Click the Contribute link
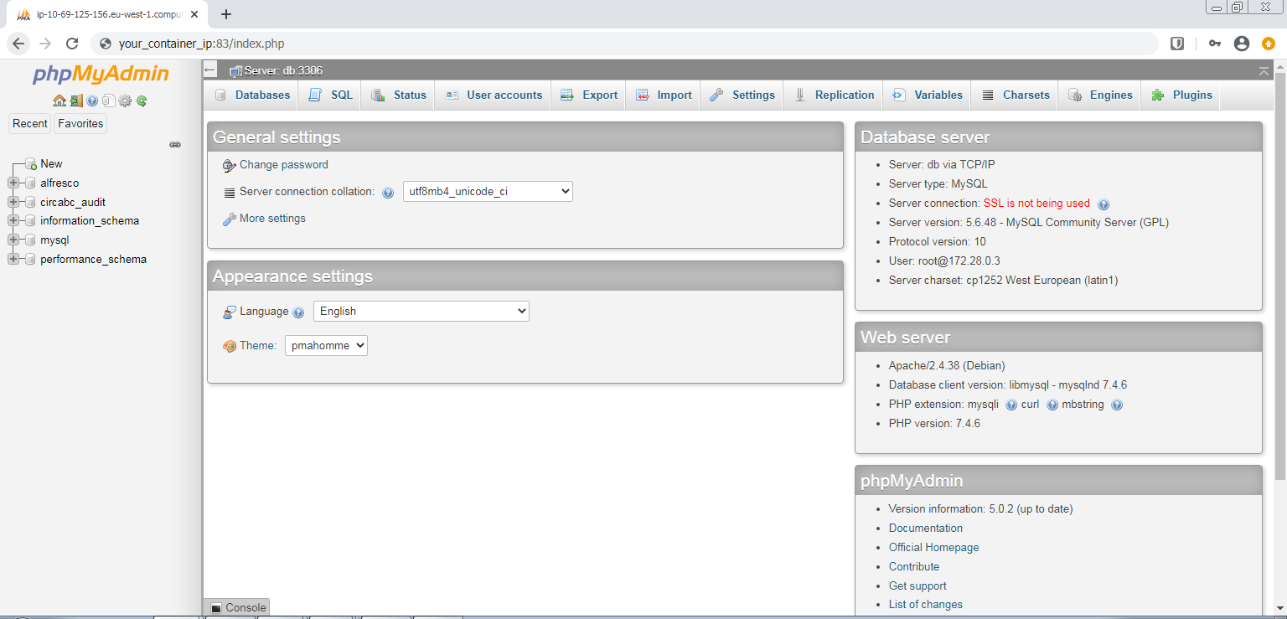 point(914,567)
